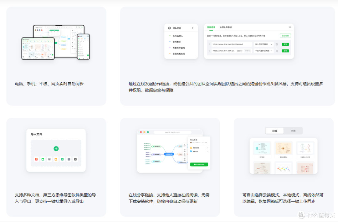Click the comment bubble icon in share toolbar
Image resolution: width=338 pixels, height=222 pixels.
point(185,154)
